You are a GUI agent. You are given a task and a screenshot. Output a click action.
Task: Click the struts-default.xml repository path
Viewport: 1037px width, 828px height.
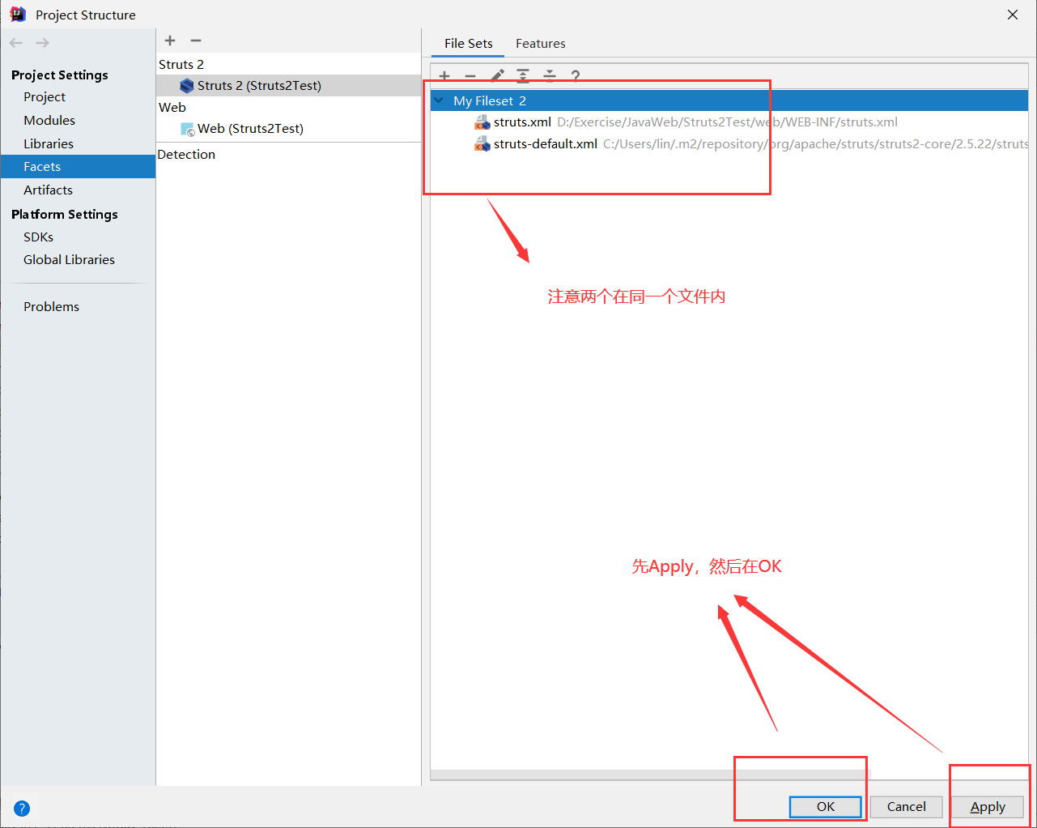815,144
